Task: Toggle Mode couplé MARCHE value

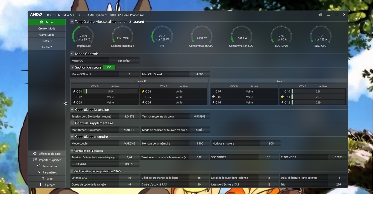Action: (x=129, y=143)
